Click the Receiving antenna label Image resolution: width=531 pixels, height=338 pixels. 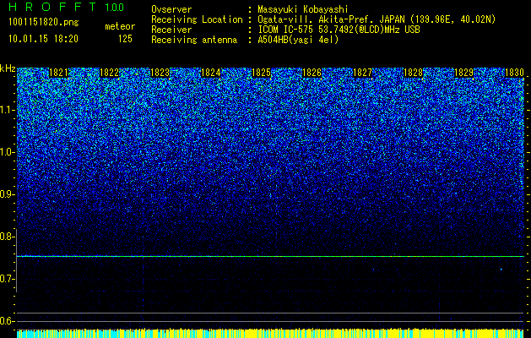(x=194, y=40)
